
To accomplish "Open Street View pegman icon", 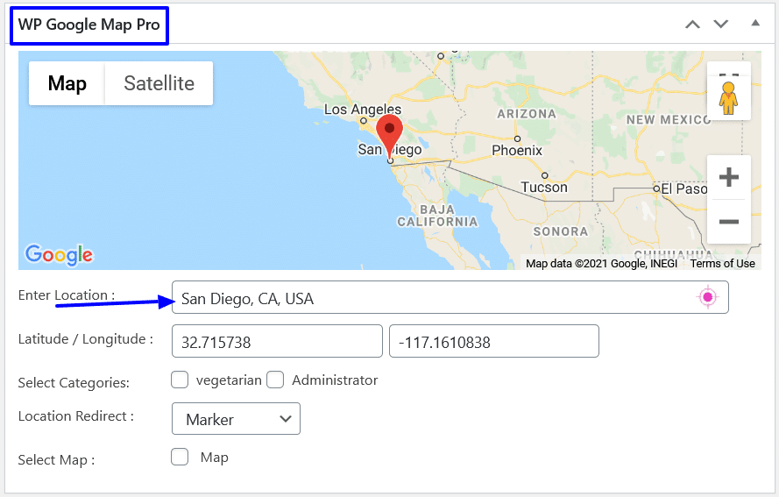I will (x=728, y=91).
